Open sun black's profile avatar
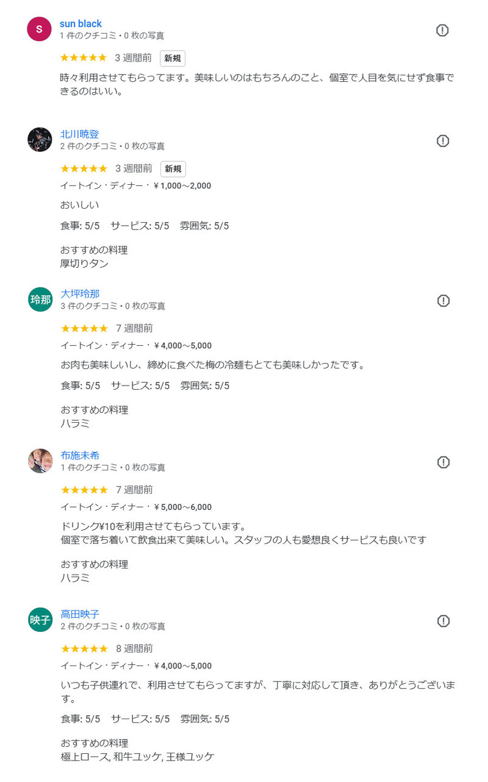 click(x=40, y=29)
